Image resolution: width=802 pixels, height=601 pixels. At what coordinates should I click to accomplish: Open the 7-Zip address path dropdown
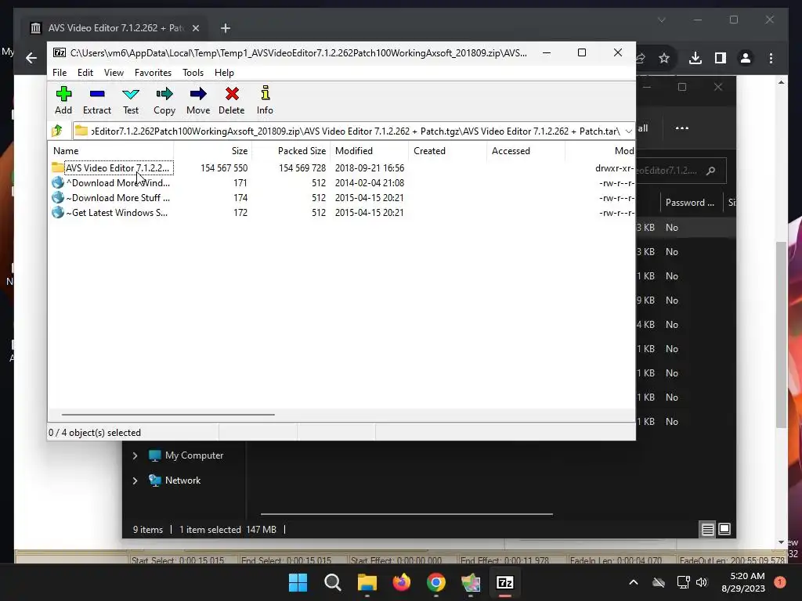(628, 131)
